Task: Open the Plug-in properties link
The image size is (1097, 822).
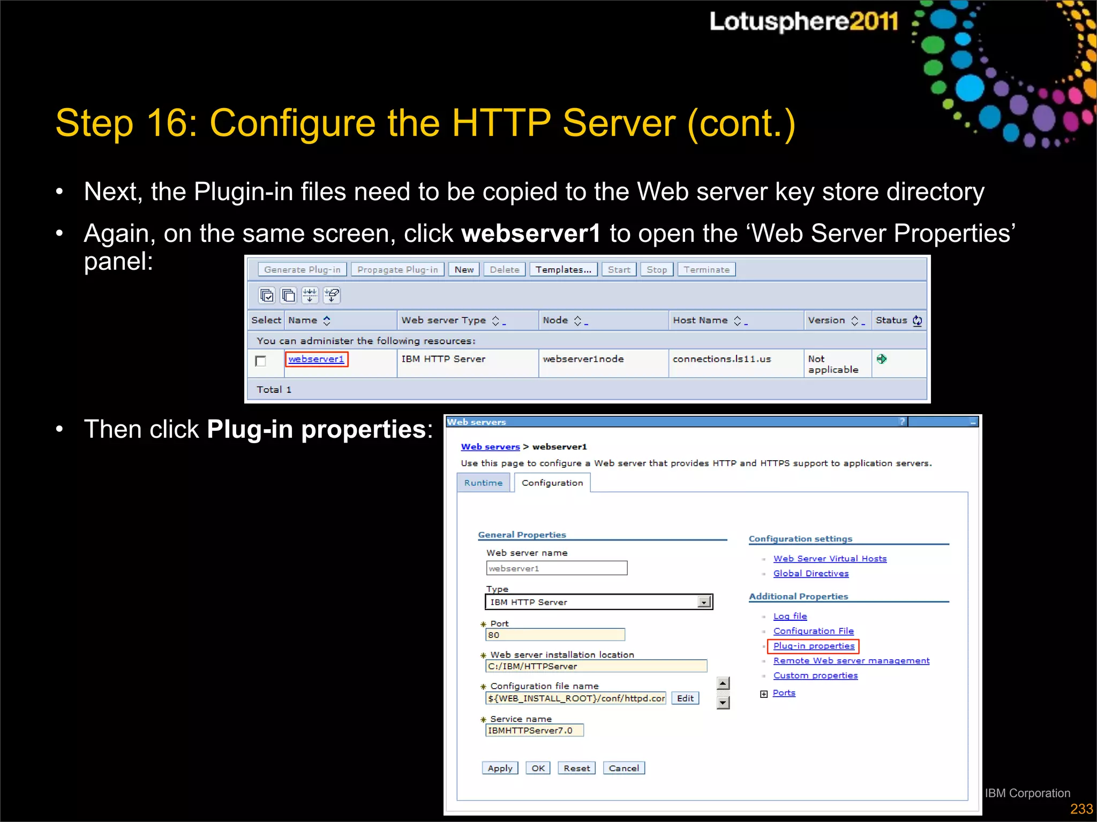Action: (814, 646)
